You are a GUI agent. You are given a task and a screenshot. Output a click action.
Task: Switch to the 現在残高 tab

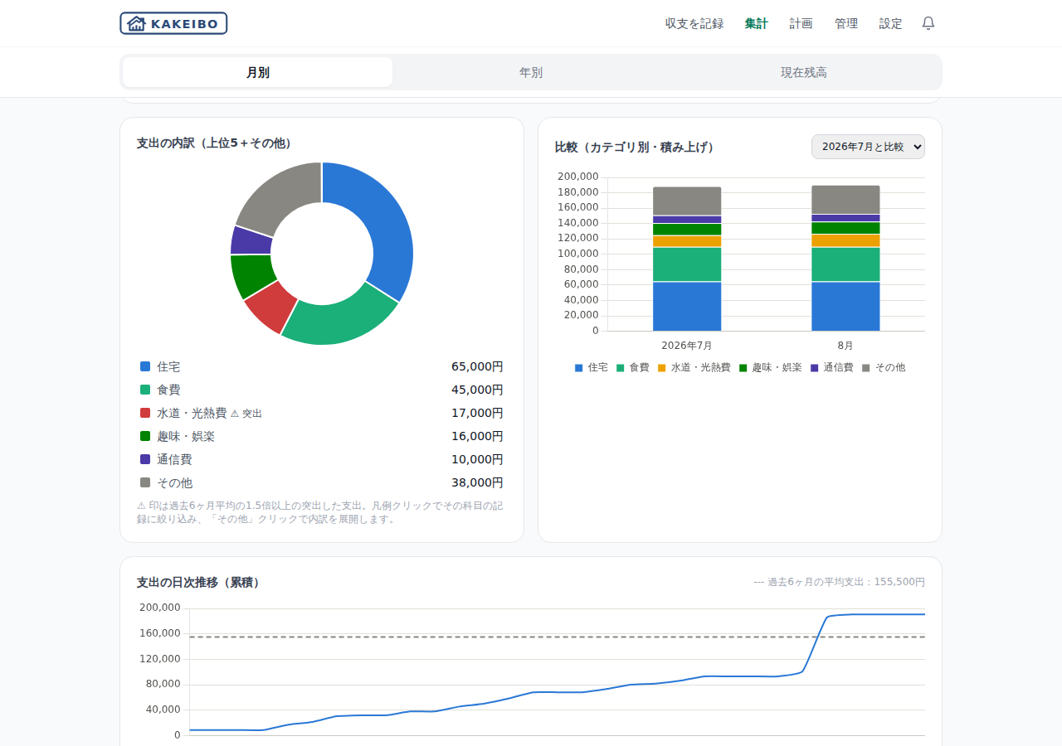point(804,72)
